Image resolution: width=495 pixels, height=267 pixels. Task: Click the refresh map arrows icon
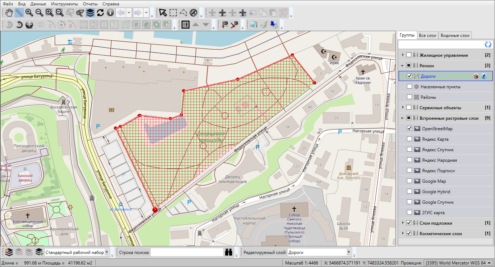[100, 13]
